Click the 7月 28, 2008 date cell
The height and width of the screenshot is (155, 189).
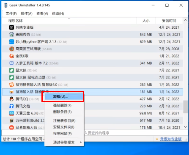point(169,49)
